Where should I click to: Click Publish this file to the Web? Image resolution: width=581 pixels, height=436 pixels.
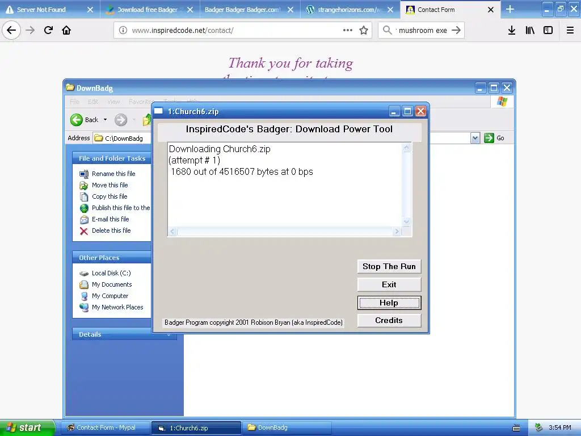pos(121,208)
